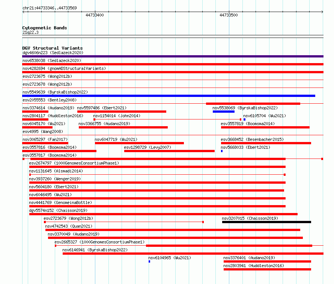Open the dgv4606n223 (Sedlazeck2020) variant label

coord(53,53)
